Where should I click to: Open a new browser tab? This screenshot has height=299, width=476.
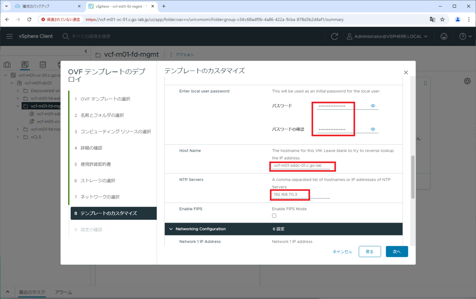[x=164, y=6]
